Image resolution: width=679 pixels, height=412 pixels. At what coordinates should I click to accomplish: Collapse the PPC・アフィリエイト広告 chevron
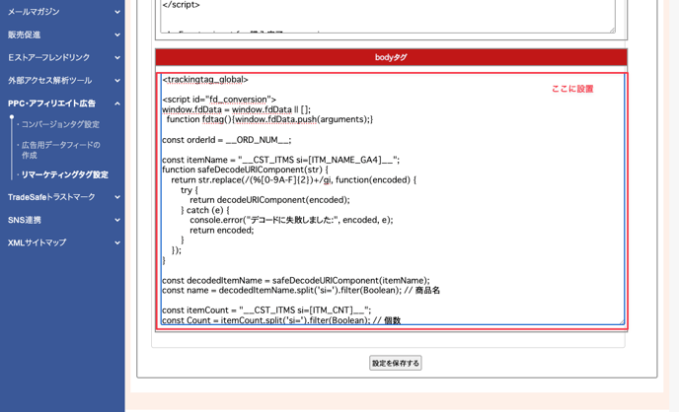117,103
